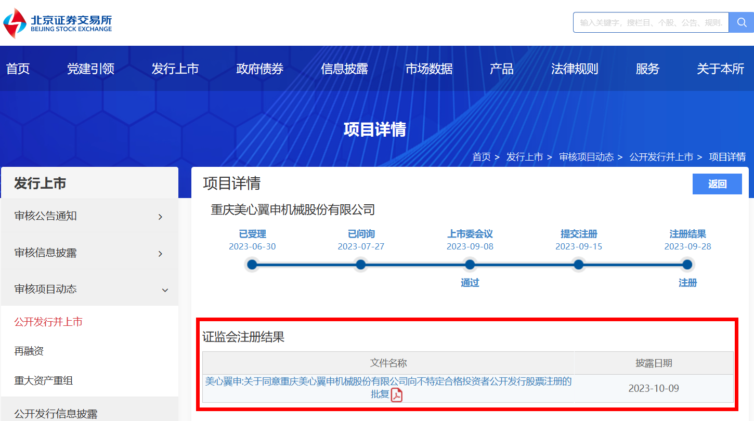
Task: Go to 审核项目动态 in the breadcrumb
Action: [587, 157]
